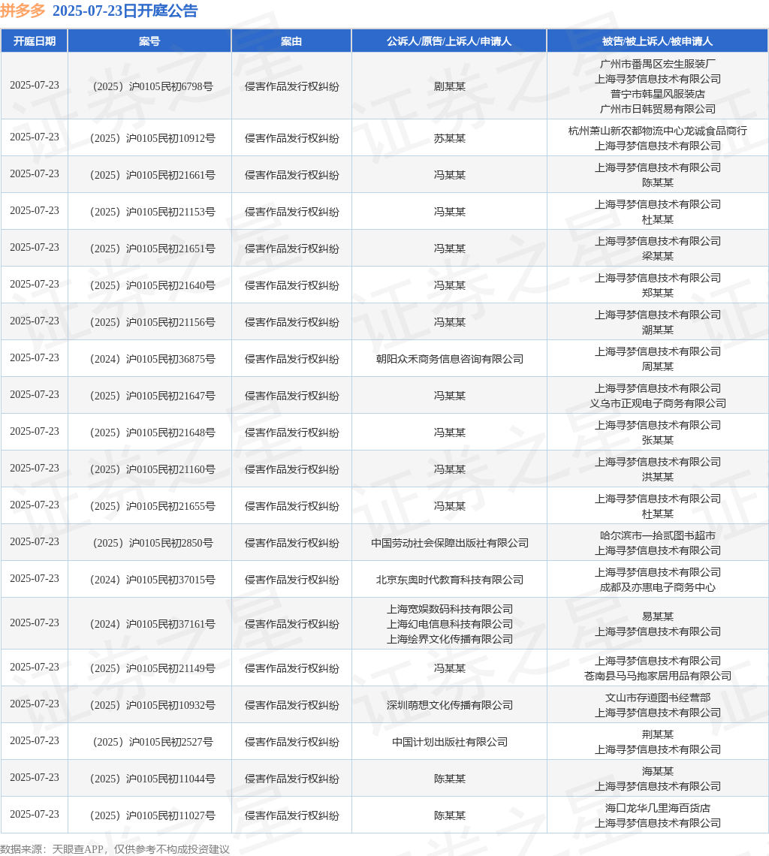
Task: Select the 案由 column header
Action: pyautogui.click(x=291, y=41)
